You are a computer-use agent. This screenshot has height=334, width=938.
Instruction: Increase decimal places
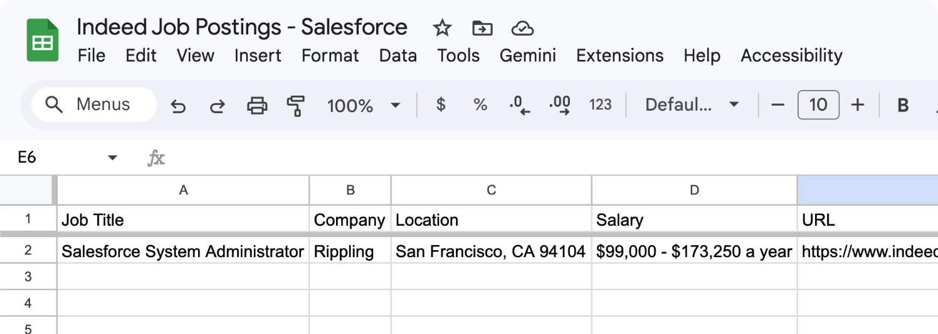pos(559,105)
